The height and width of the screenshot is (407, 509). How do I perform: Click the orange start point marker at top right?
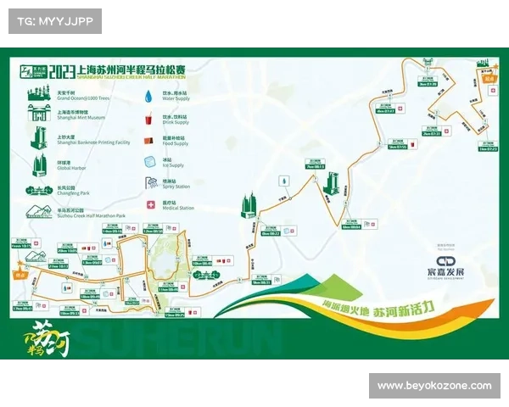tap(489, 79)
